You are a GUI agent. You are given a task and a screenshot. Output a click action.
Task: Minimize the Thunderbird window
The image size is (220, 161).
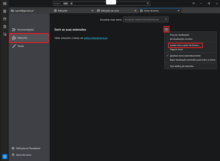pos(201,3)
